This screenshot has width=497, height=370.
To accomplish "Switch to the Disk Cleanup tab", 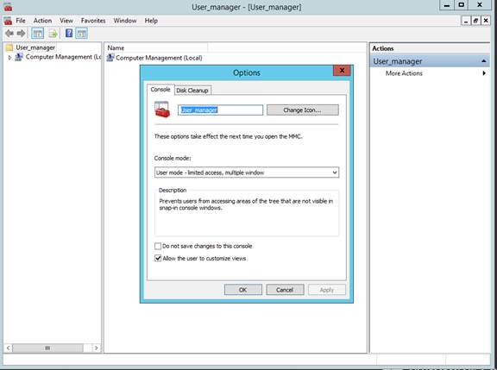I will coord(192,91).
